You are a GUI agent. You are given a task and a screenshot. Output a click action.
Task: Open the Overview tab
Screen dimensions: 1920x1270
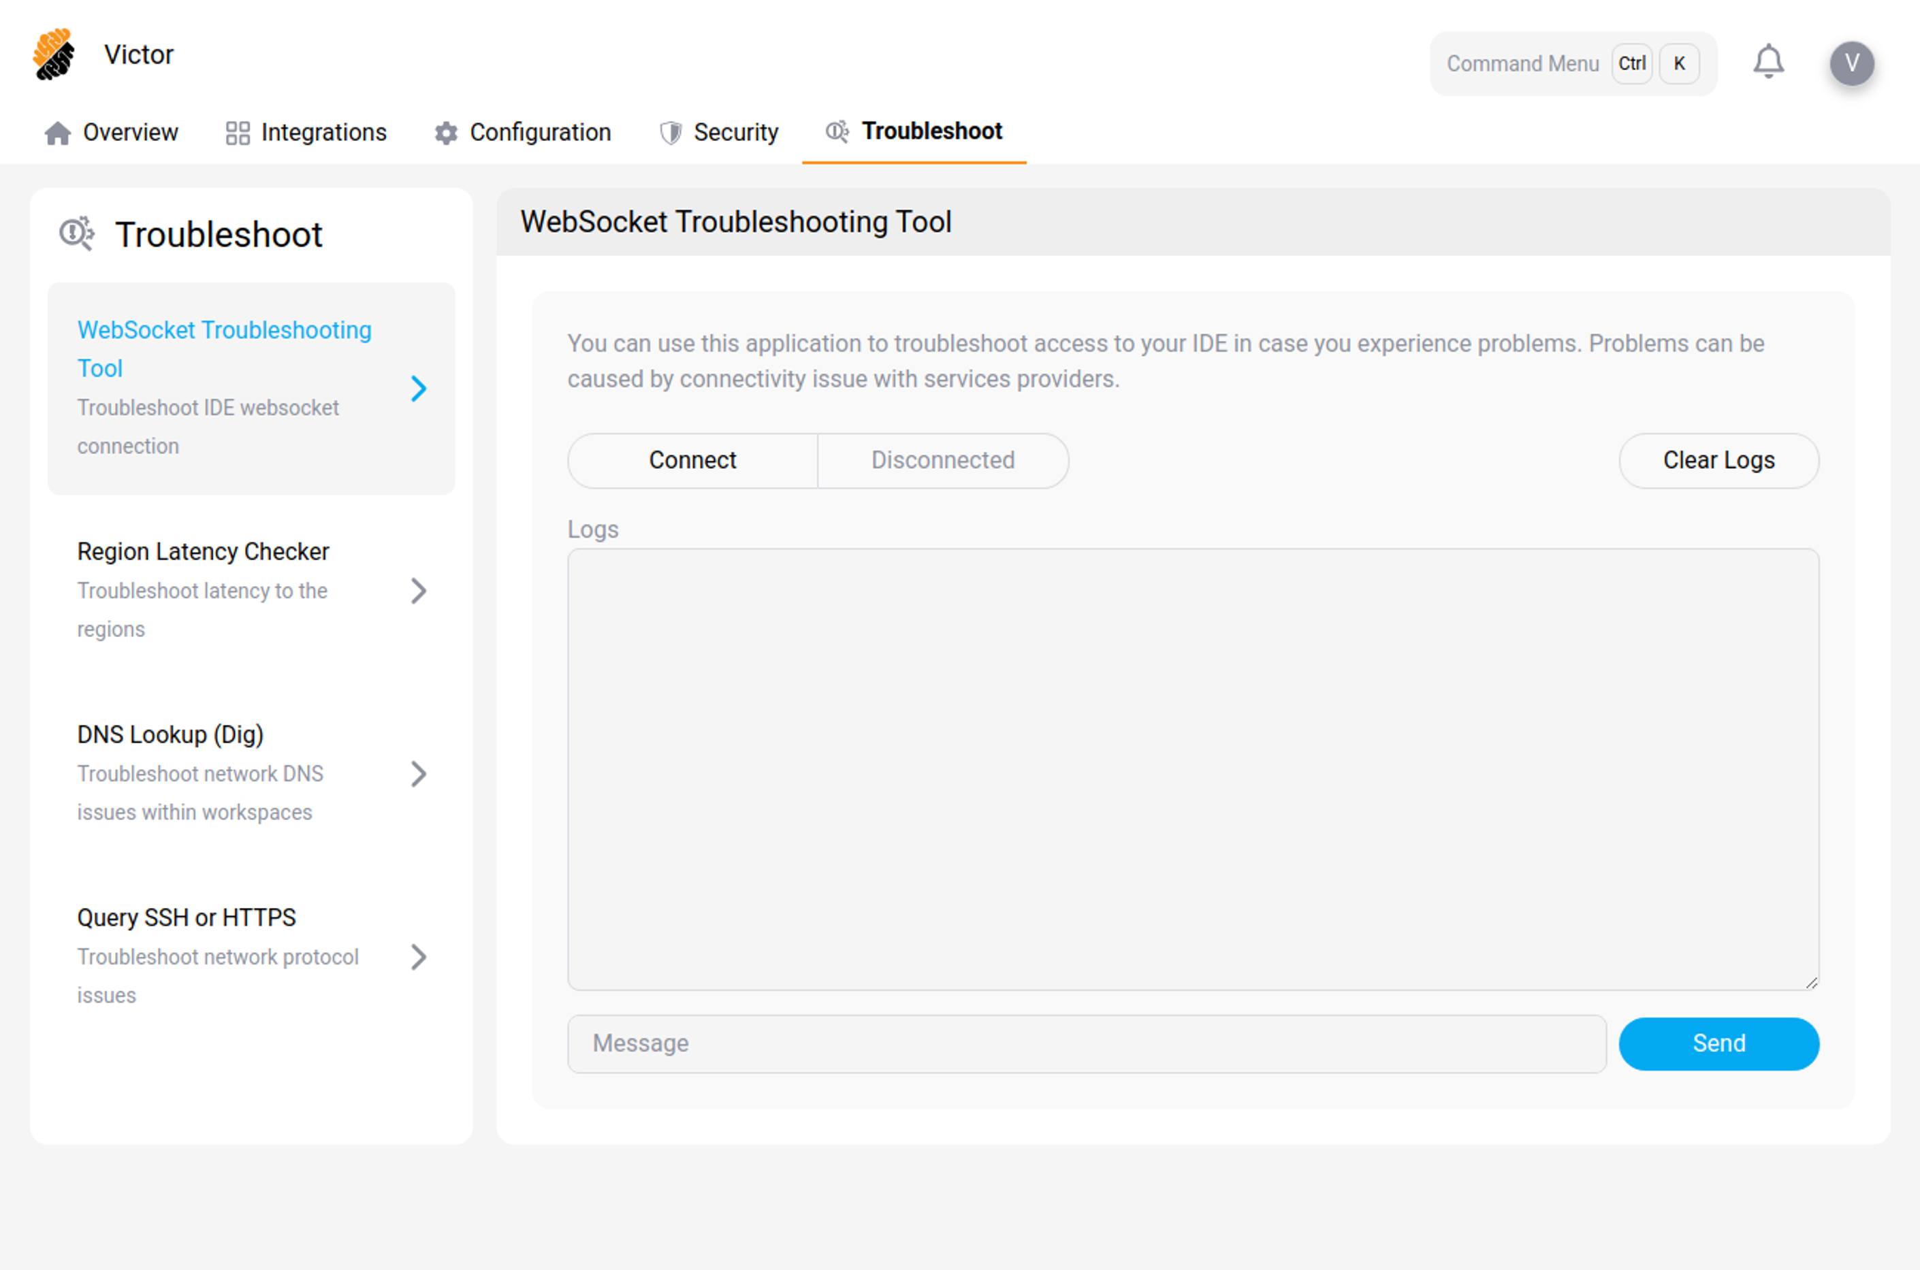click(131, 133)
